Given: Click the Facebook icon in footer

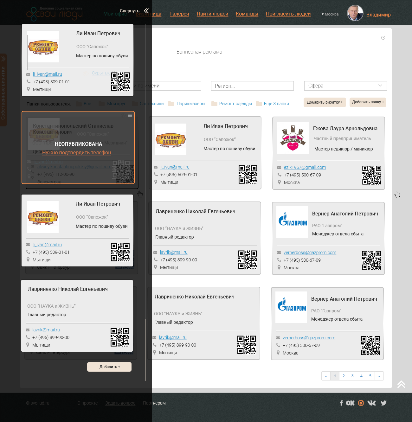Looking at the screenshot, I should (x=341, y=403).
